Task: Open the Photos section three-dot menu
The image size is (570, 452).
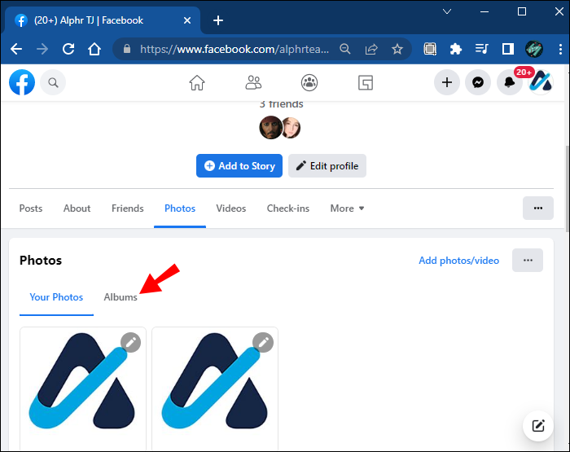Action: [528, 260]
